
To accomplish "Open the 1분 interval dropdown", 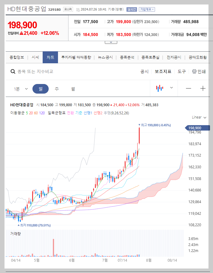I will (x=20, y=88).
